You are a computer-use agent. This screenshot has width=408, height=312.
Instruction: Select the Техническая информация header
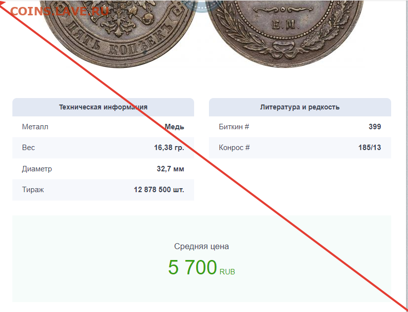[x=103, y=107]
